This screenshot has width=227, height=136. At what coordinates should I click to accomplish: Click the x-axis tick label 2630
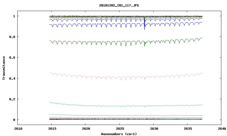coord(154,129)
